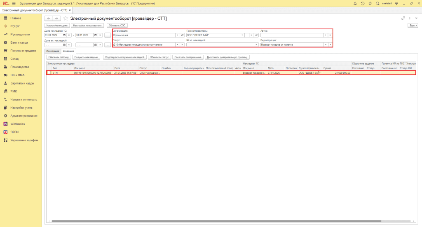The image size is (422, 227).
Task: Open favorites star in title bar
Action: (x=370, y=3)
